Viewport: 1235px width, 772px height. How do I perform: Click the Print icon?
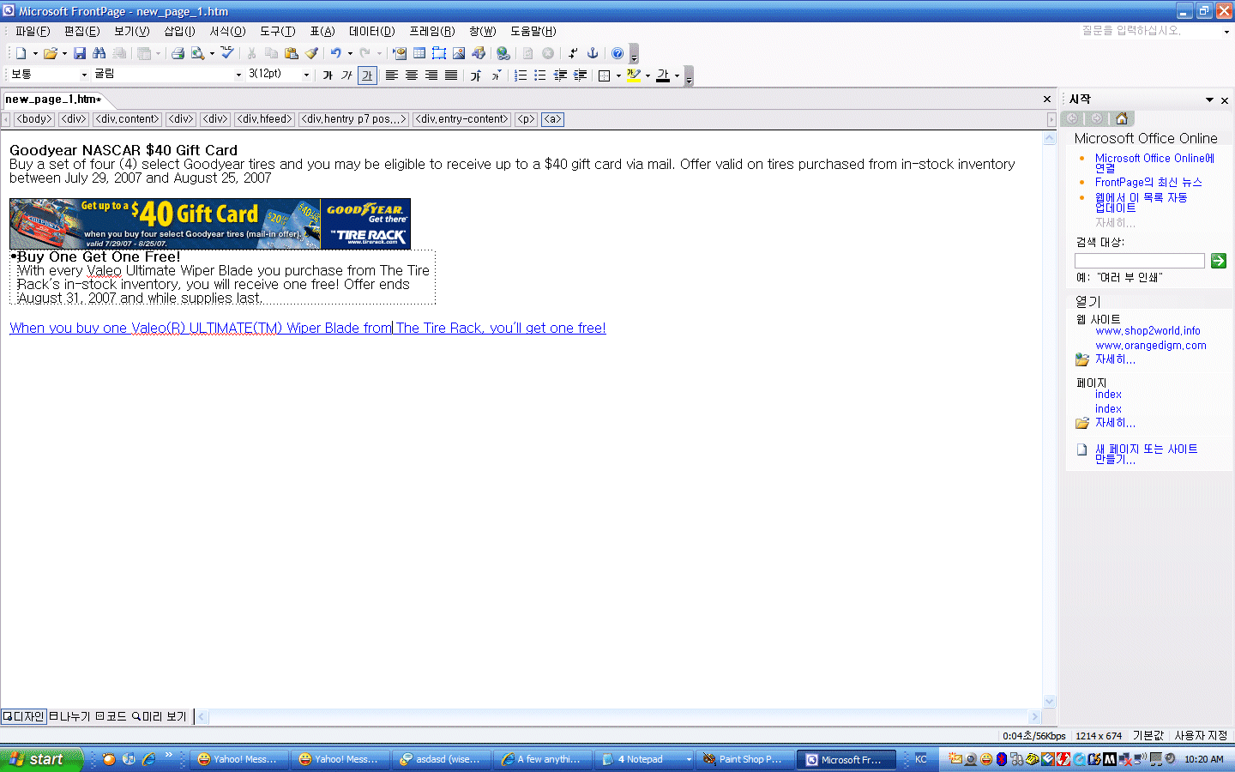click(x=178, y=53)
